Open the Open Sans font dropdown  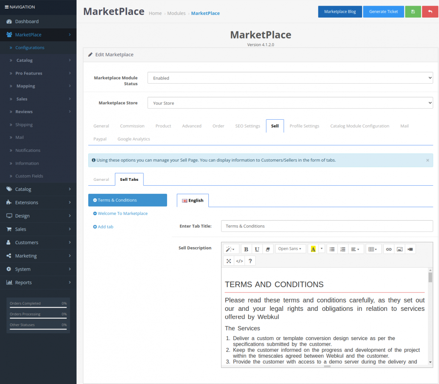pyautogui.click(x=290, y=249)
